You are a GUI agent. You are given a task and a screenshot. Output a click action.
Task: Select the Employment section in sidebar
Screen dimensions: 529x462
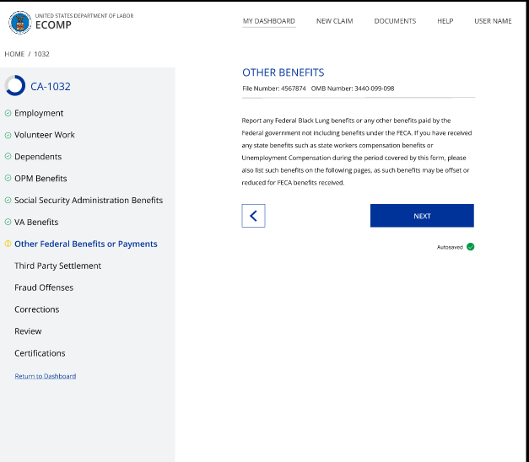coord(39,113)
